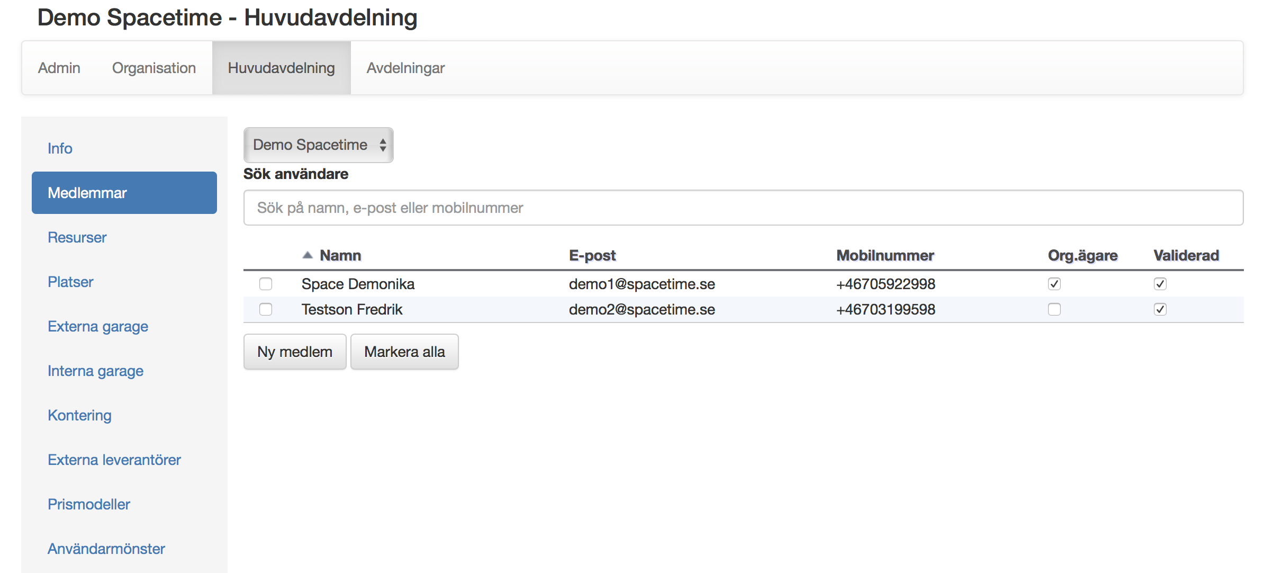Uncheck Validerad for Testson Fredrik
The image size is (1282, 573).
pyautogui.click(x=1160, y=309)
